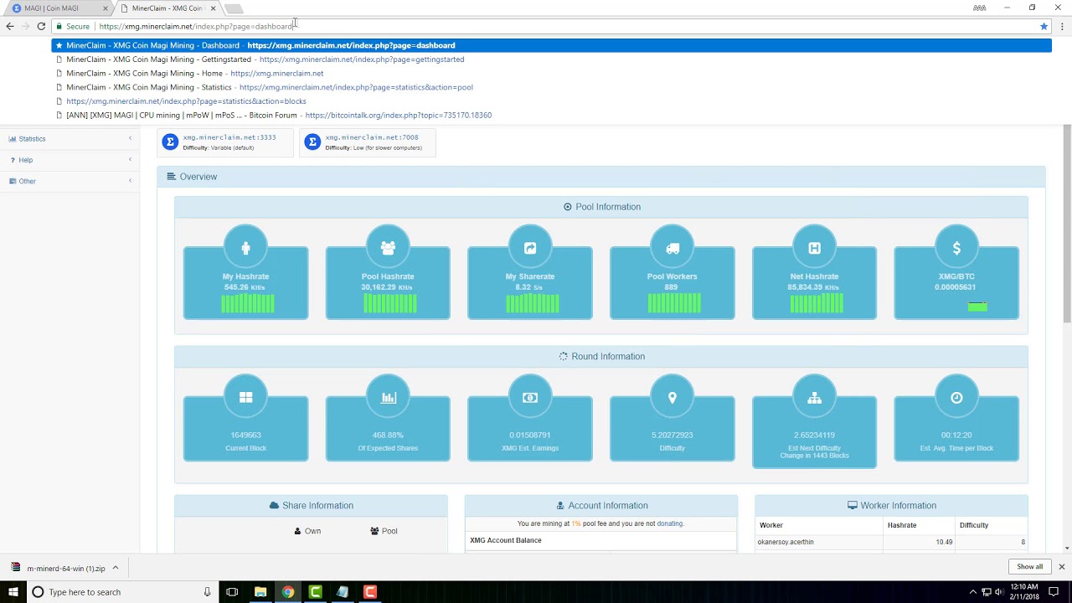
Task: Click the Overview panel header
Action: tap(600, 177)
